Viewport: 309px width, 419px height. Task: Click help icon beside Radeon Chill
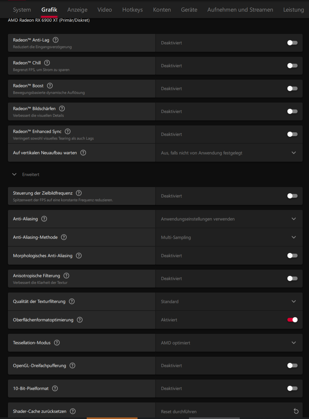tap(47, 63)
